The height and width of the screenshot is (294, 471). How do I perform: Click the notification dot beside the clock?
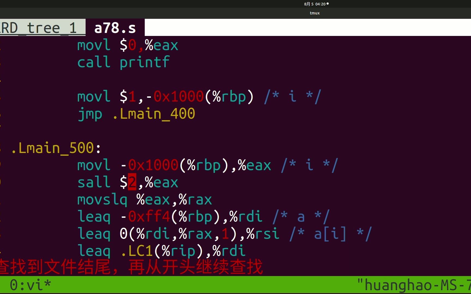pos(328,4)
